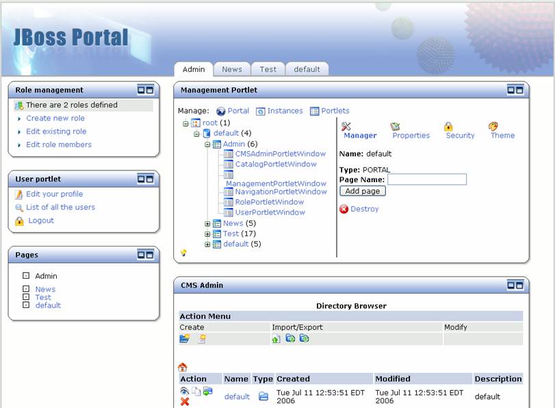Click the text 'There are 2 roles defined'
The height and width of the screenshot is (408, 555).
coord(72,105)
